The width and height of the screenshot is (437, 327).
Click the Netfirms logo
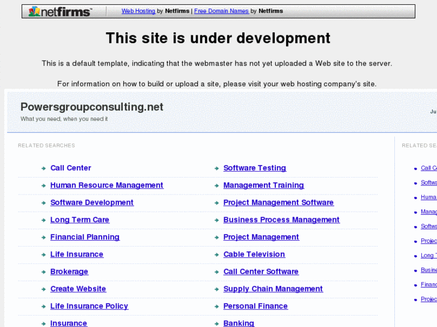60,11
